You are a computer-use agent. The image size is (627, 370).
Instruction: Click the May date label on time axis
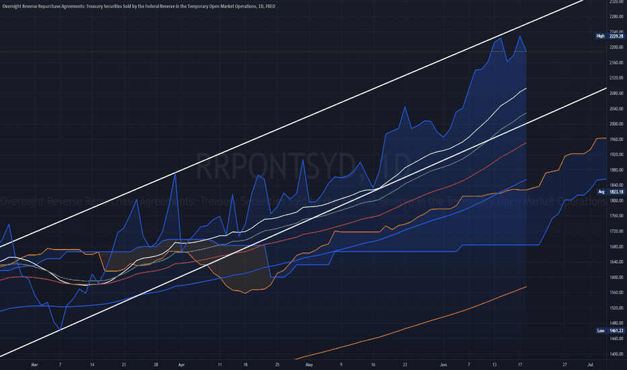tap(309, 365)
